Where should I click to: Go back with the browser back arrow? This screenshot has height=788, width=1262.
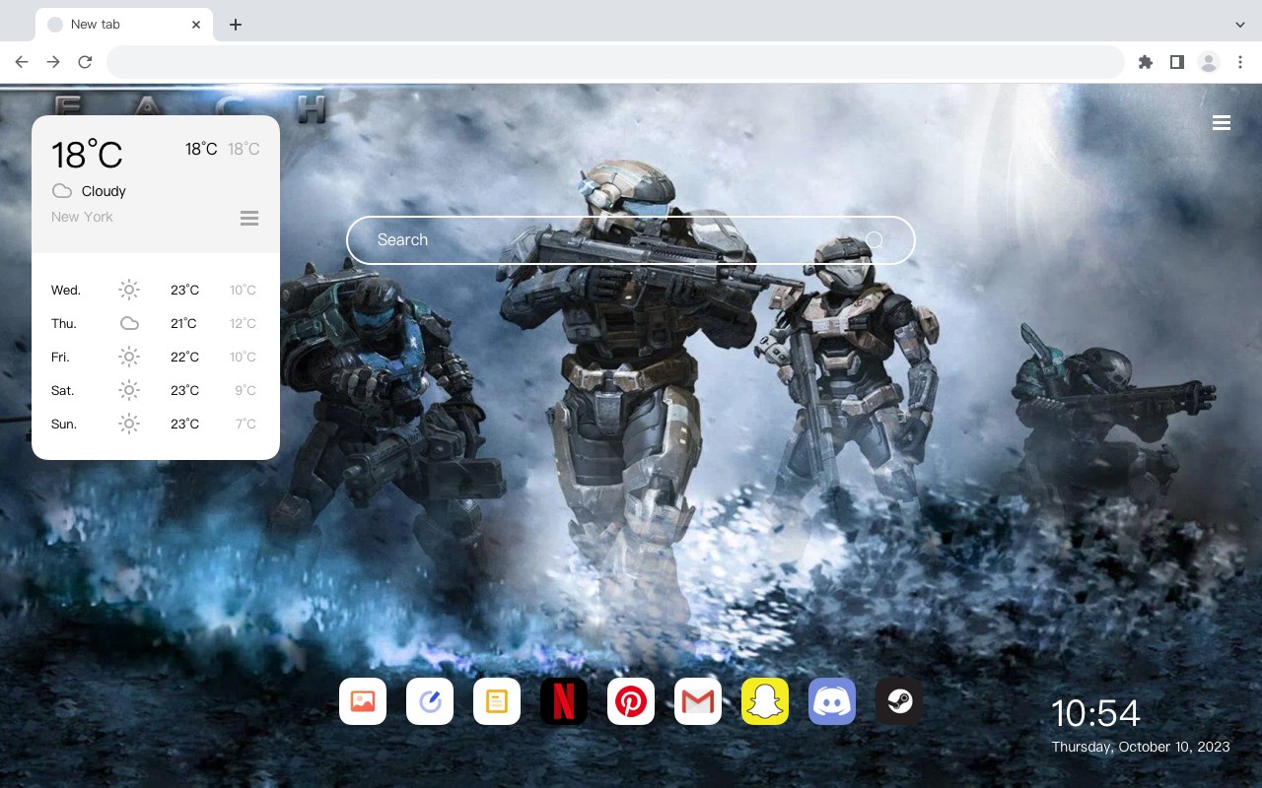click(22, 62)
